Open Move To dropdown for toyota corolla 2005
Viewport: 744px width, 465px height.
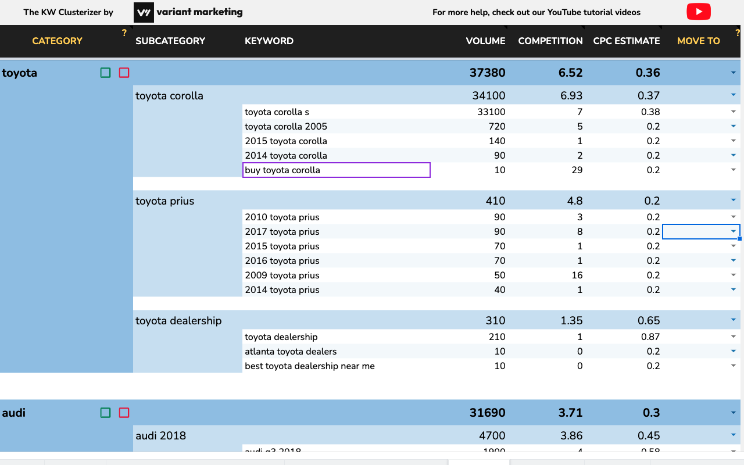[733, 126]
